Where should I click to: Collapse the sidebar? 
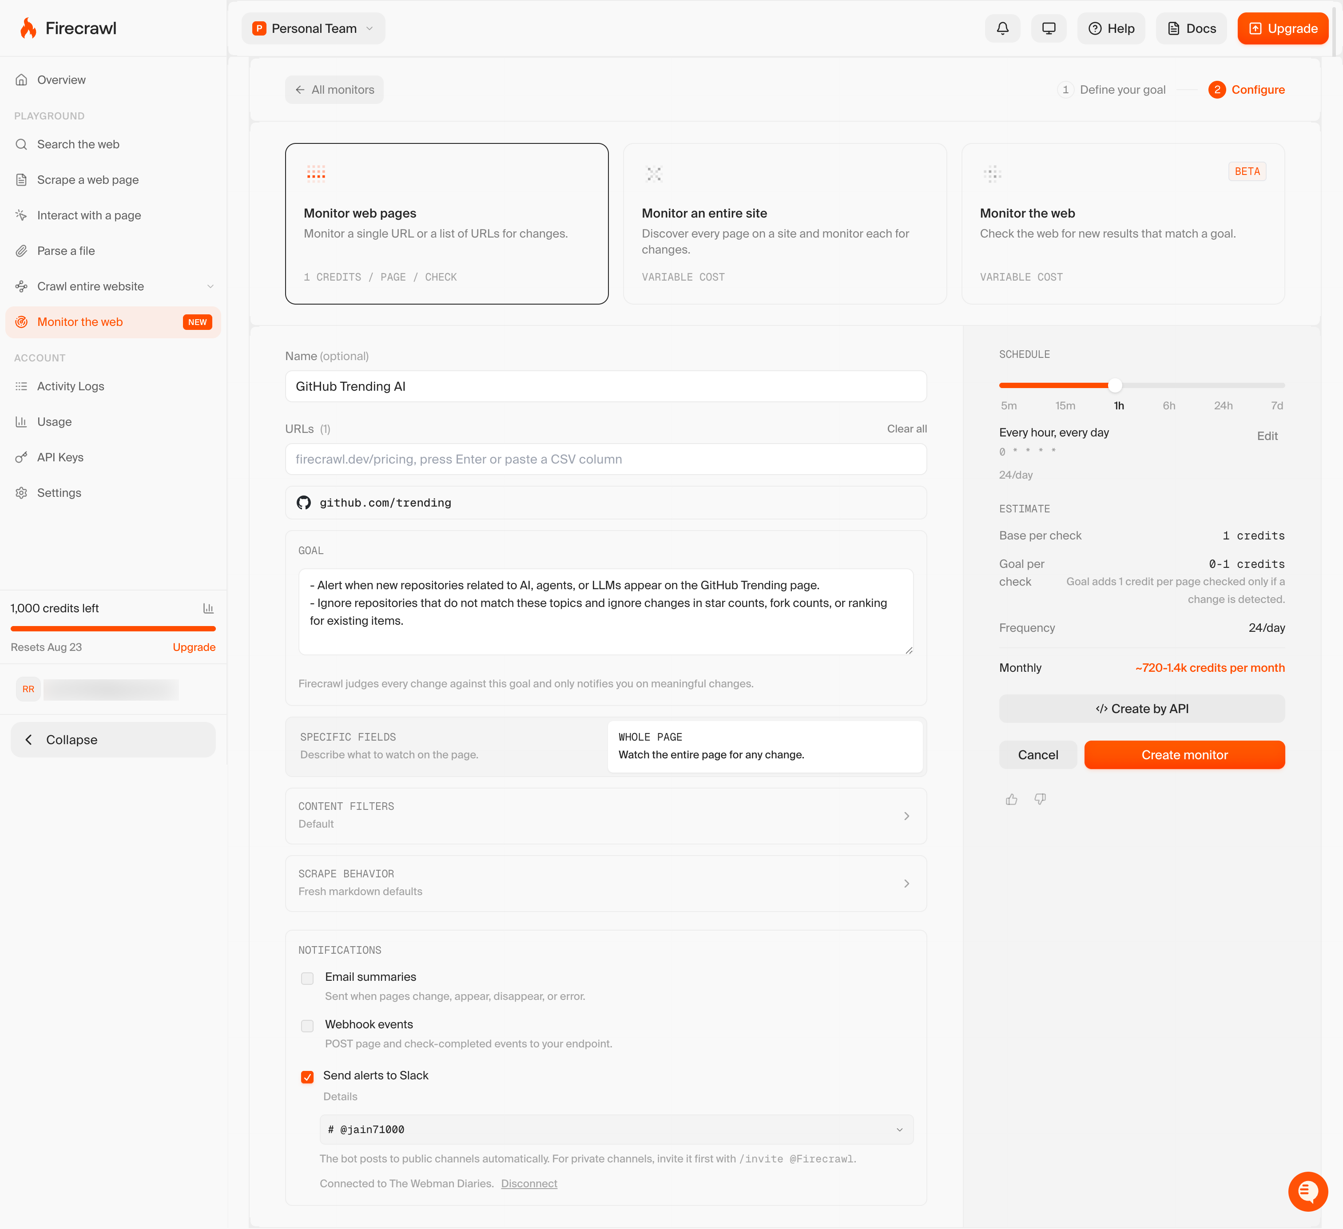coord(113,740)
